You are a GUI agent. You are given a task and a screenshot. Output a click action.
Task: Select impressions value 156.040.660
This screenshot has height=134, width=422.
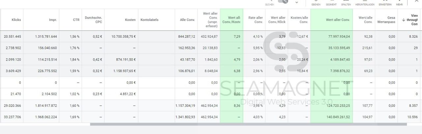click(48, 48)
